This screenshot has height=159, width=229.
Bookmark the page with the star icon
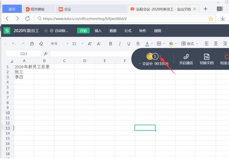coord(211,19)
